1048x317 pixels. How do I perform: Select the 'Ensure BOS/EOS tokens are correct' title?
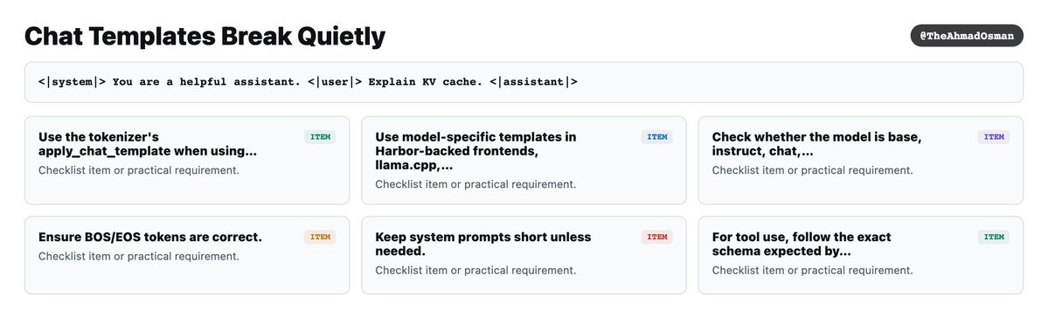pos(150,237)
